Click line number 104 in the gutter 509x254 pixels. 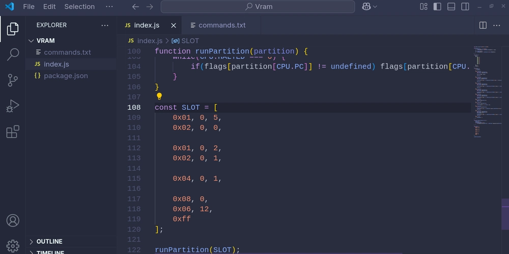(x=134, y=67)
